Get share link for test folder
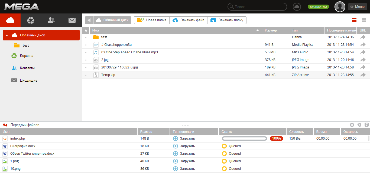Image resolution: width=370 pixels, height=173 pixels. (363, 37)
